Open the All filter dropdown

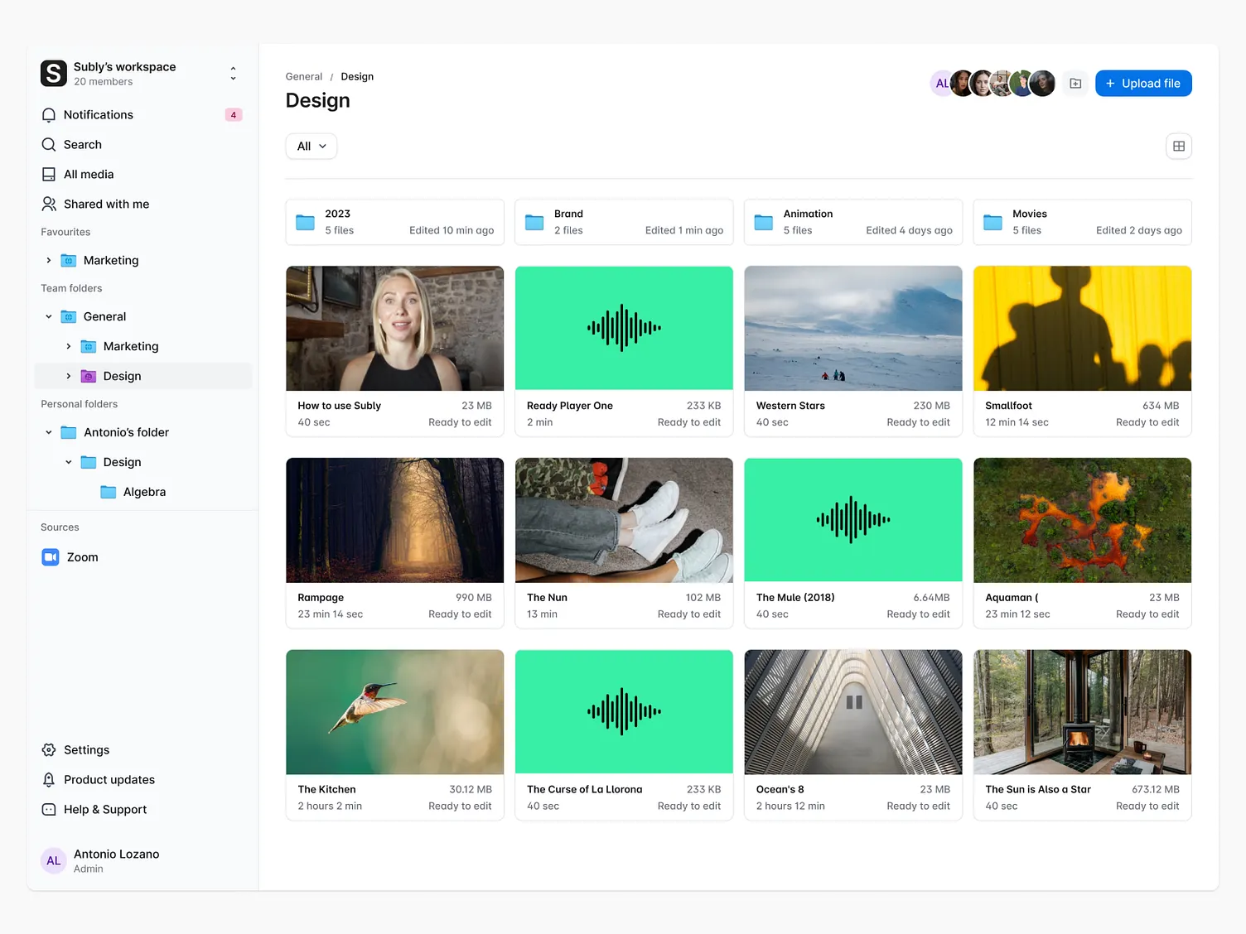[311, 146]
